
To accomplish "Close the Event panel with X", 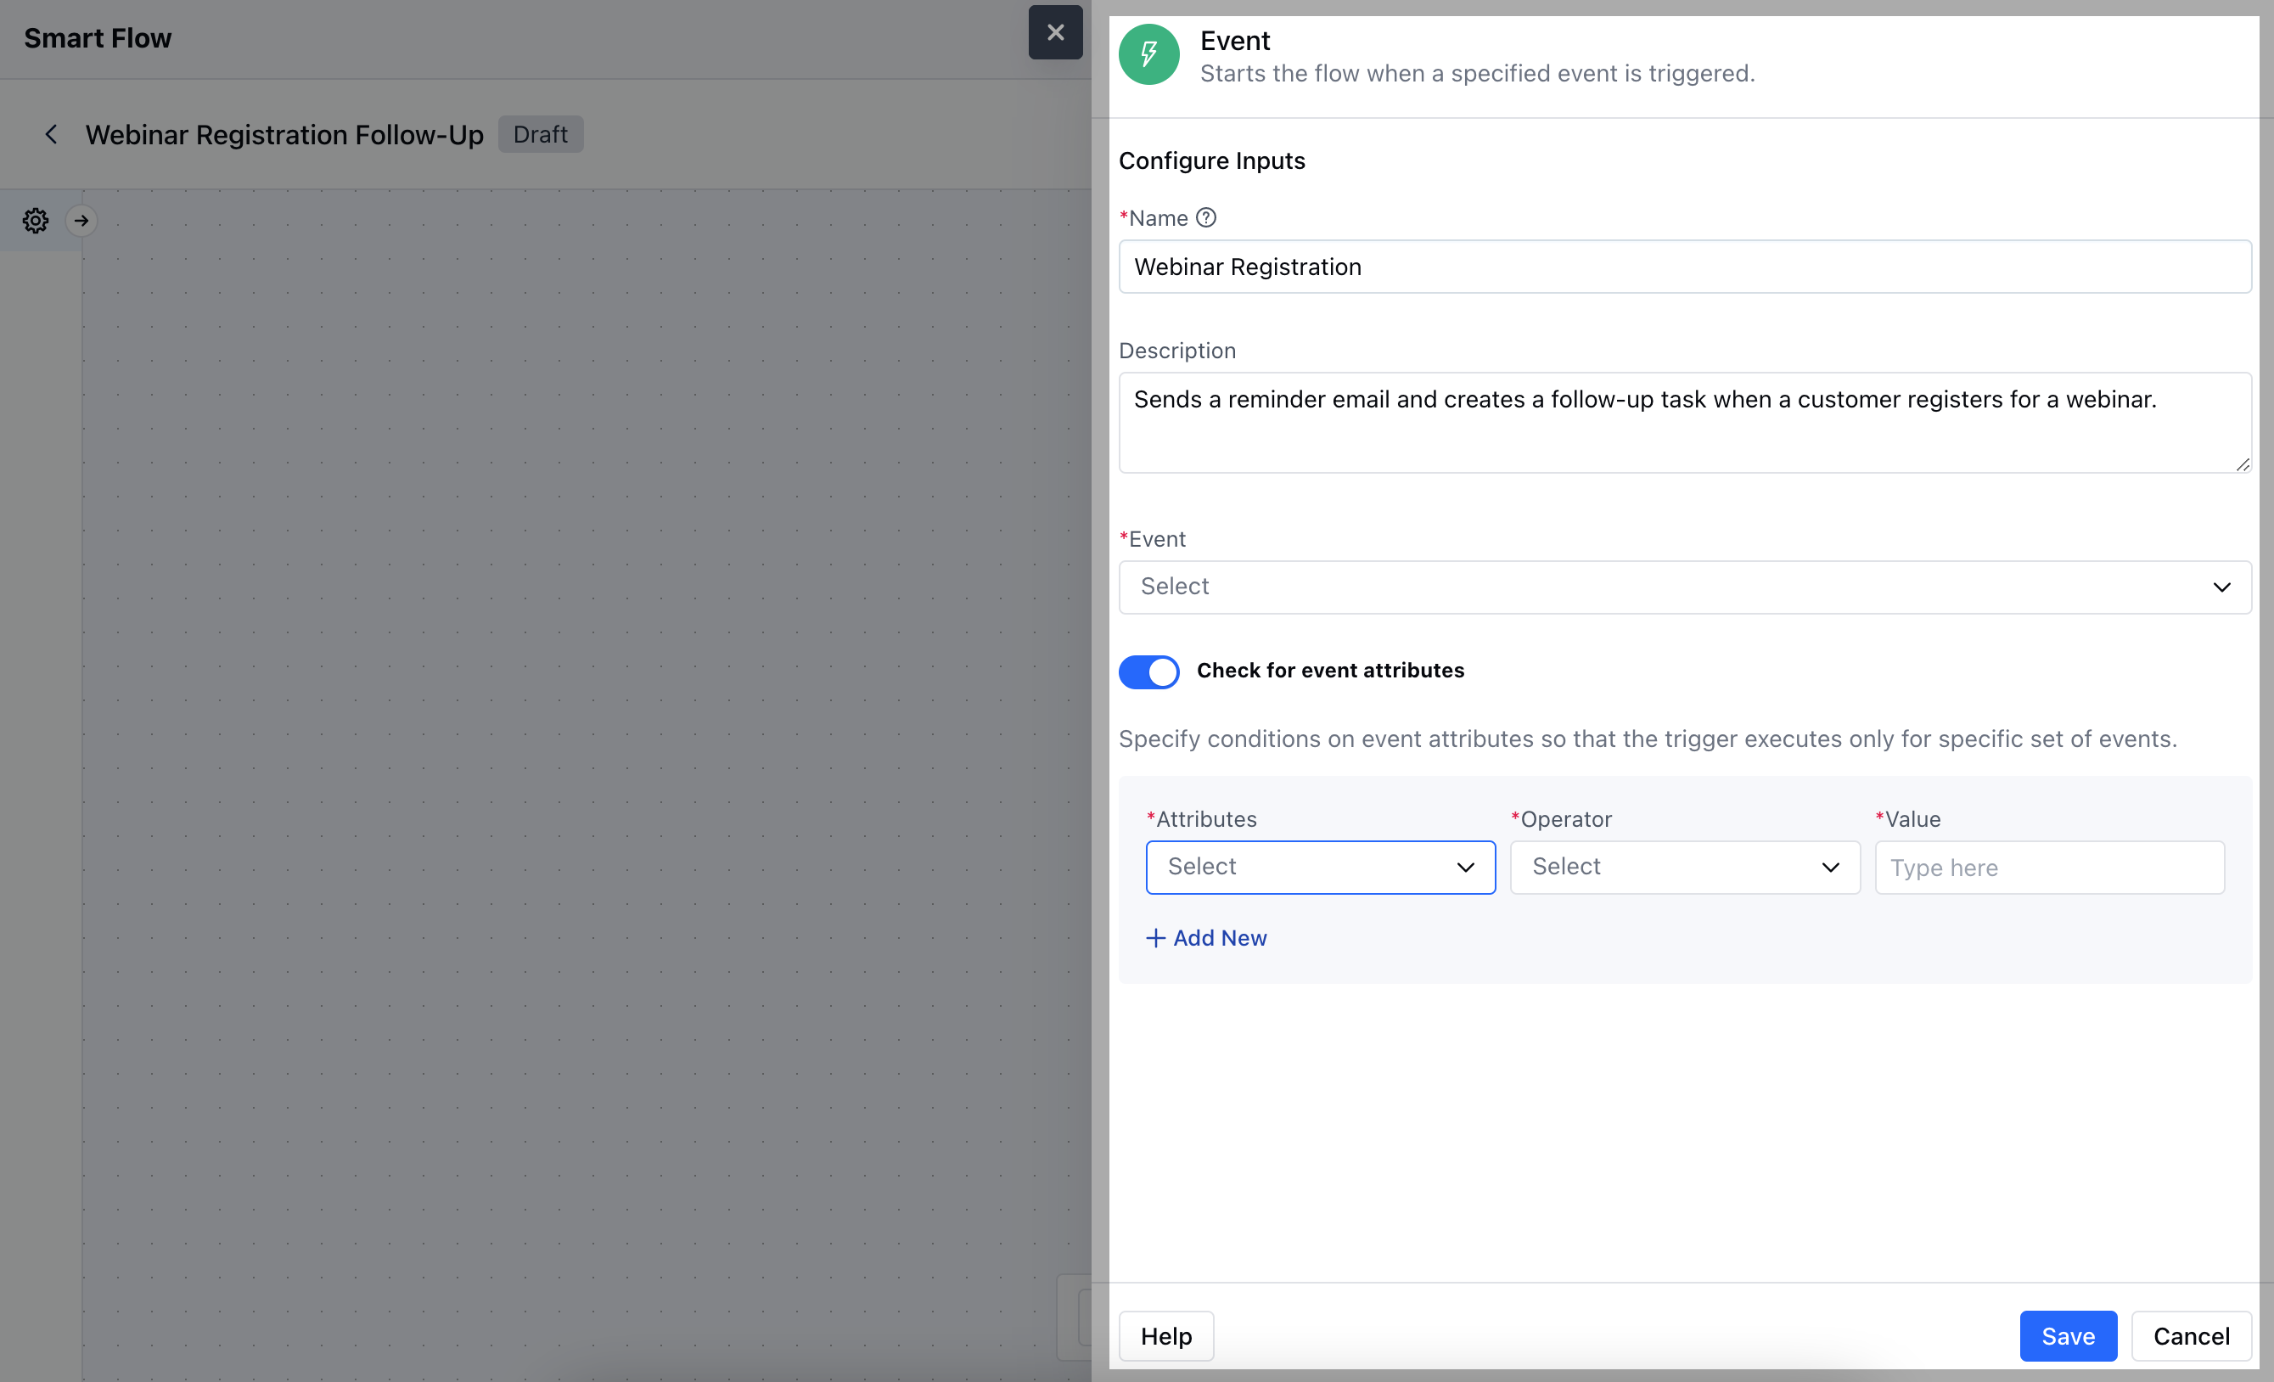I will 1055,32.
